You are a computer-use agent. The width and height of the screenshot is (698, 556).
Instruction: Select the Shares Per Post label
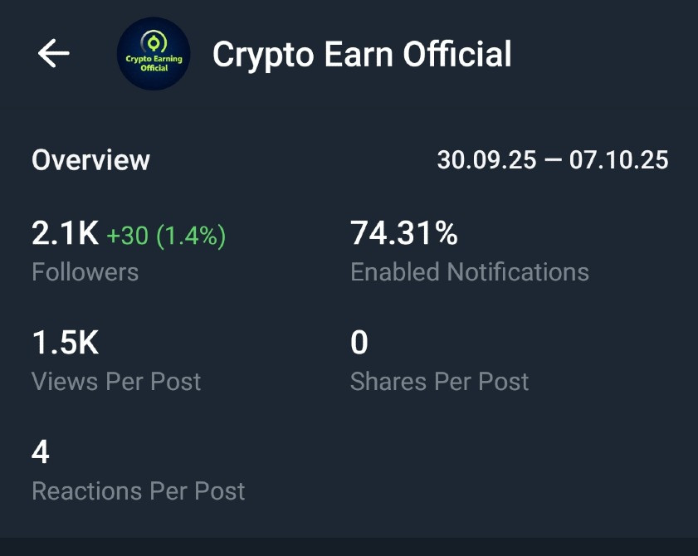[x=439, y=382]
